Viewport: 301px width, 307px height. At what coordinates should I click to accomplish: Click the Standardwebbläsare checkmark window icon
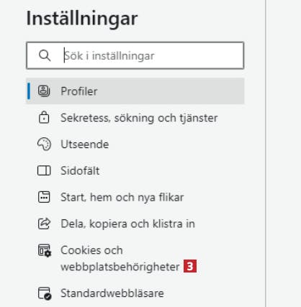[45, 293]
